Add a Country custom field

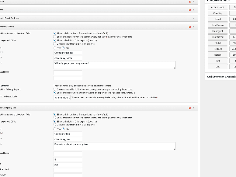[x=218, y=13]
